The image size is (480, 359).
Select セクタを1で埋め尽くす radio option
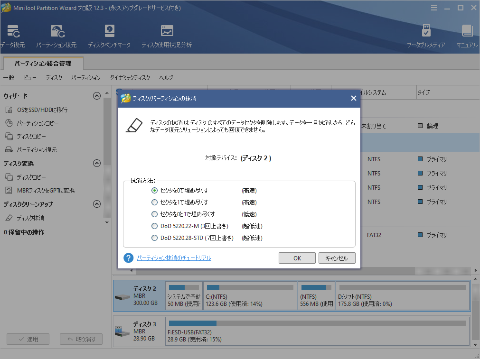click(x=155, y=202)
